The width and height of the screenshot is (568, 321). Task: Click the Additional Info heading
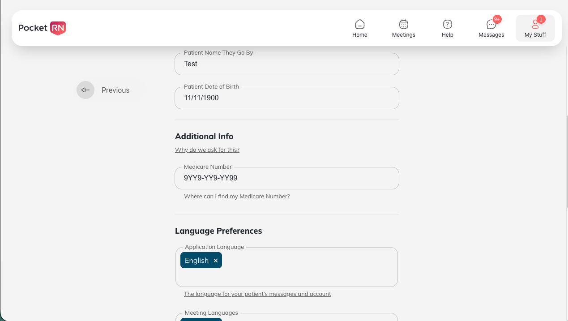[x=204, y=137]
